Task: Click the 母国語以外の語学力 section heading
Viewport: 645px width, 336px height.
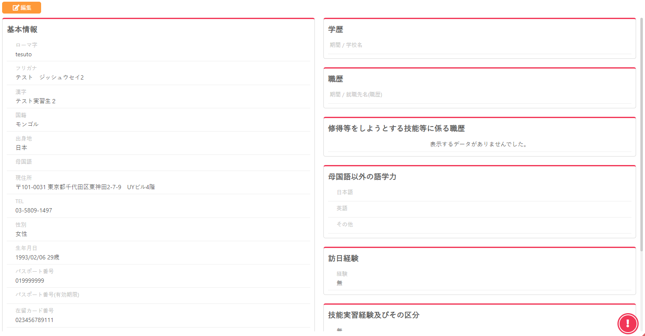Action: click(x=362, y=177)
